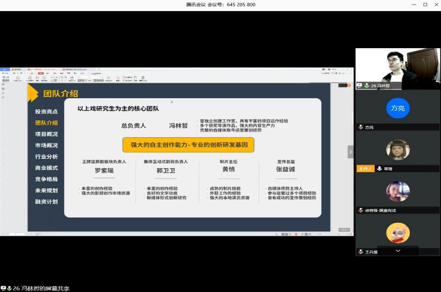Open 投资亮点 section in slide sidebar
441x292 pixels.
(x=46, y=112)
